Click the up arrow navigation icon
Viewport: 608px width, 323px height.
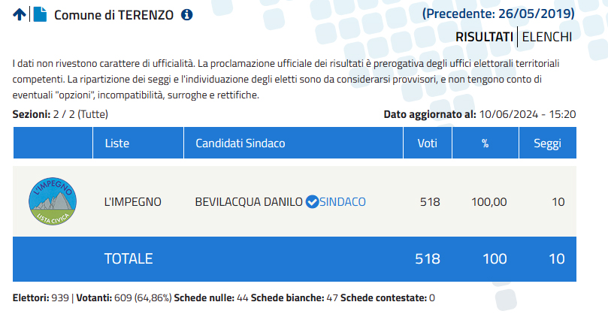(x=20, y=15)
